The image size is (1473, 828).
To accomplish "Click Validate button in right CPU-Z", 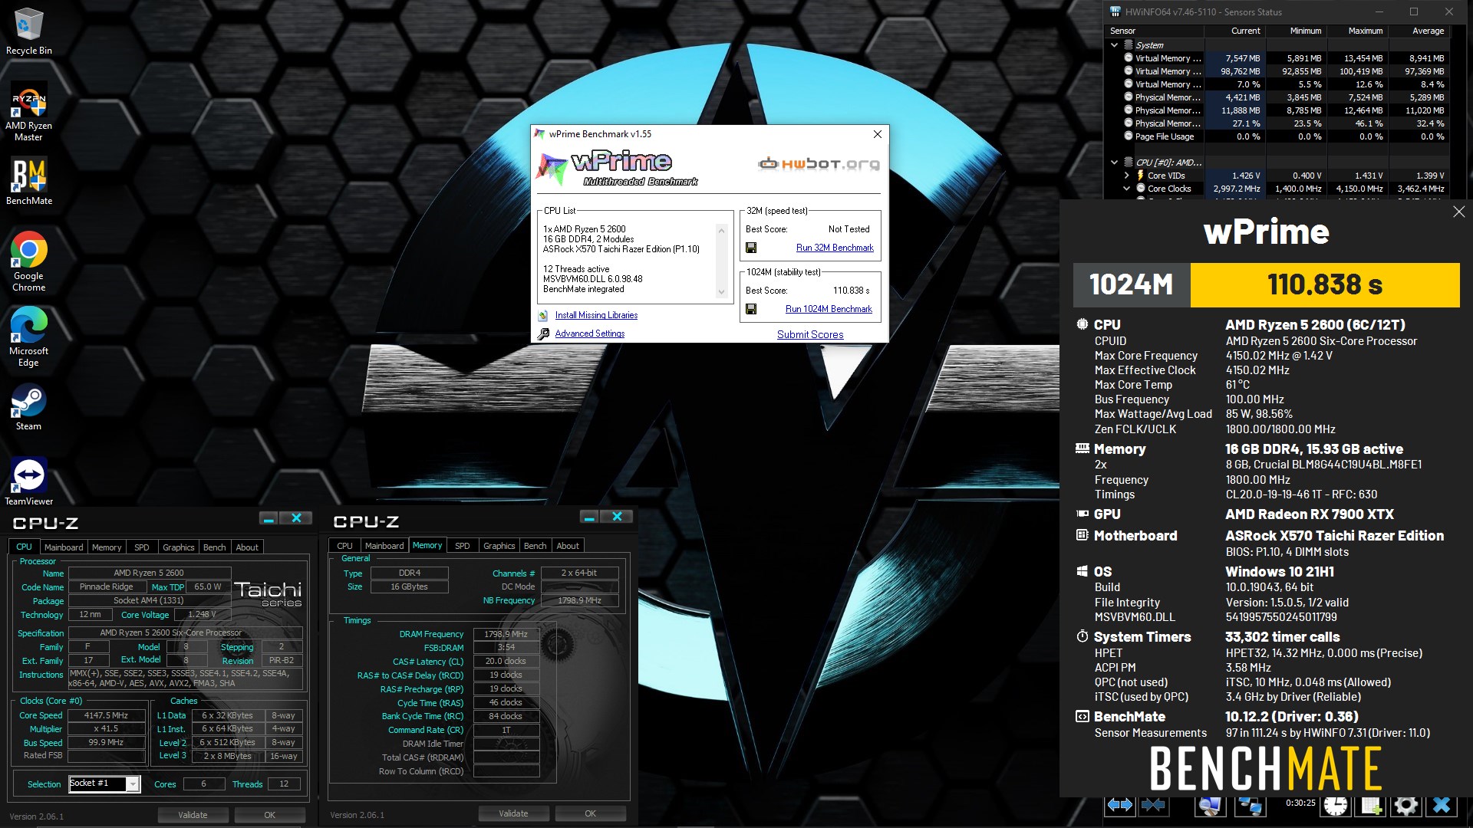I will coord(513,813).
